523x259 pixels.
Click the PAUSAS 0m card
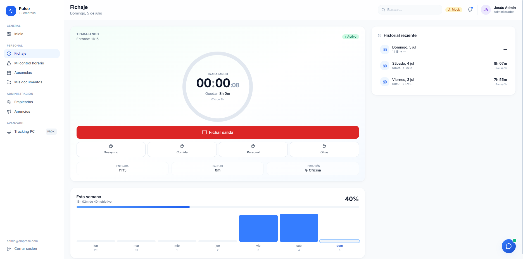point(218,169)
